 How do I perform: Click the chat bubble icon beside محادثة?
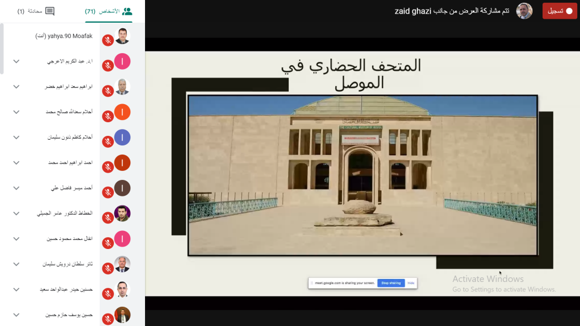coord(50,11)
